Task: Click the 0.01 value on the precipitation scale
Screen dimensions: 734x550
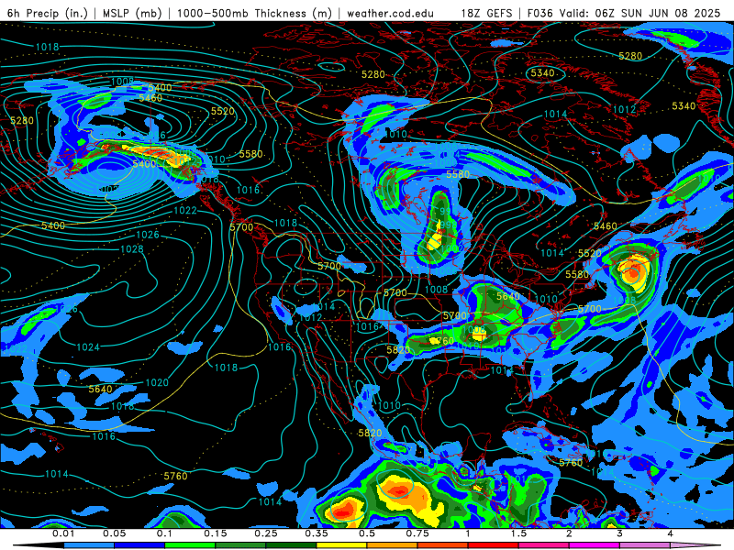Action: coord(63,533)
